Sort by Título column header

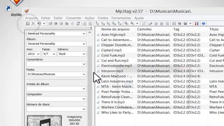214,29
